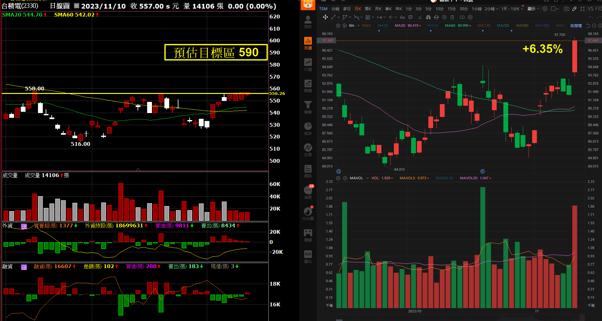Click the pencil draw icon in top toolbar
This screenshot has height=321, width=602.
[x=574, y=9]
